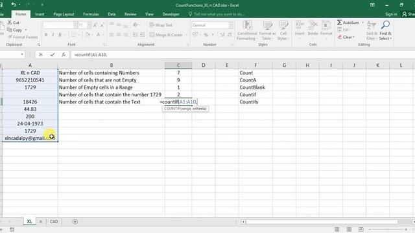415x233 pixels.
Task: Switch to the n sheet tab
Action: (40, 221)
